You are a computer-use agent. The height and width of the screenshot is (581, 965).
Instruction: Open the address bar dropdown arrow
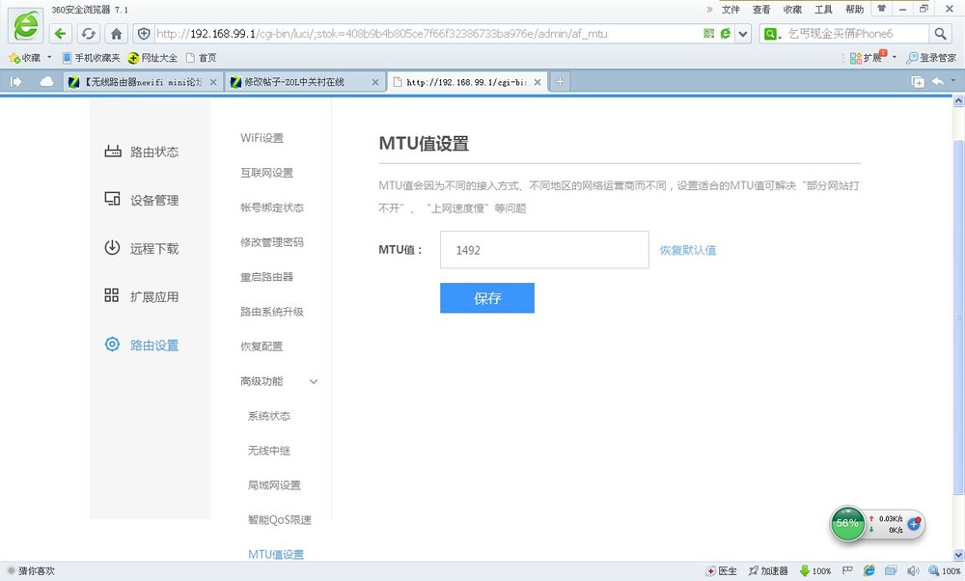[x=743, y=34]
